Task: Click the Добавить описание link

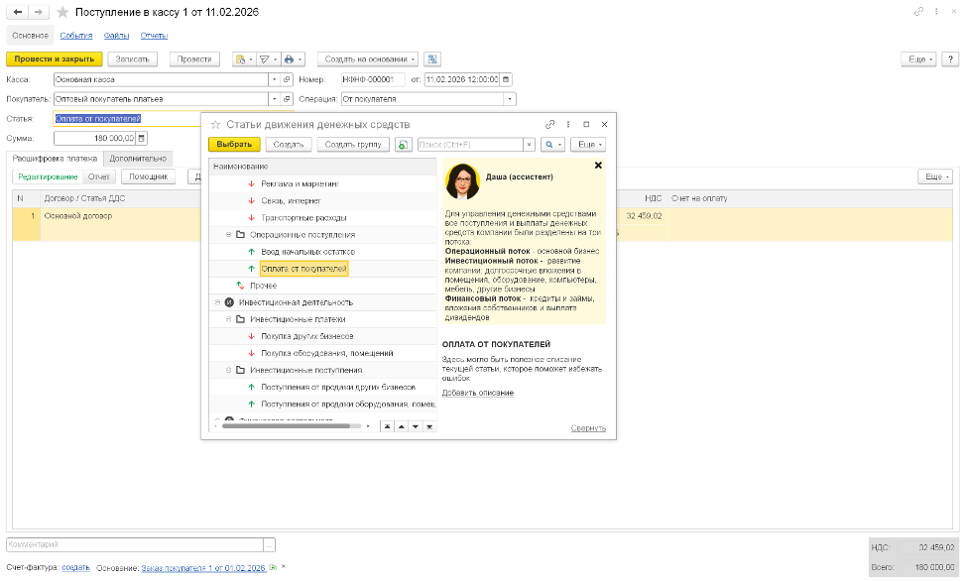Action: click(x=478, y=394)
